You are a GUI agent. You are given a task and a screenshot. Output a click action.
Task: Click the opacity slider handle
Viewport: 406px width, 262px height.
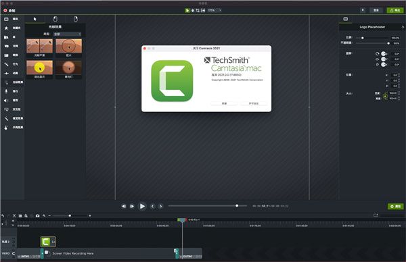(x=388, y=43)
